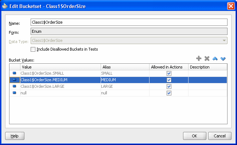Move the selected bucket down with the down arrow

pyautogui.click(x=223, y=59)
